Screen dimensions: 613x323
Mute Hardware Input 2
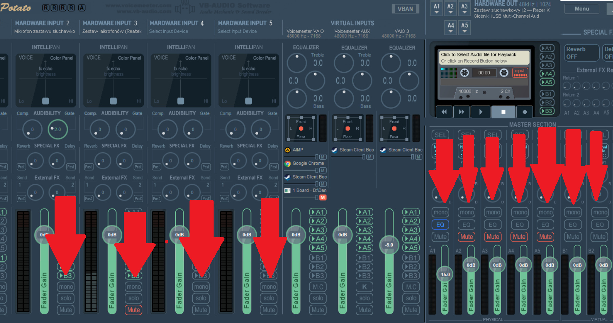click(66, 310)
